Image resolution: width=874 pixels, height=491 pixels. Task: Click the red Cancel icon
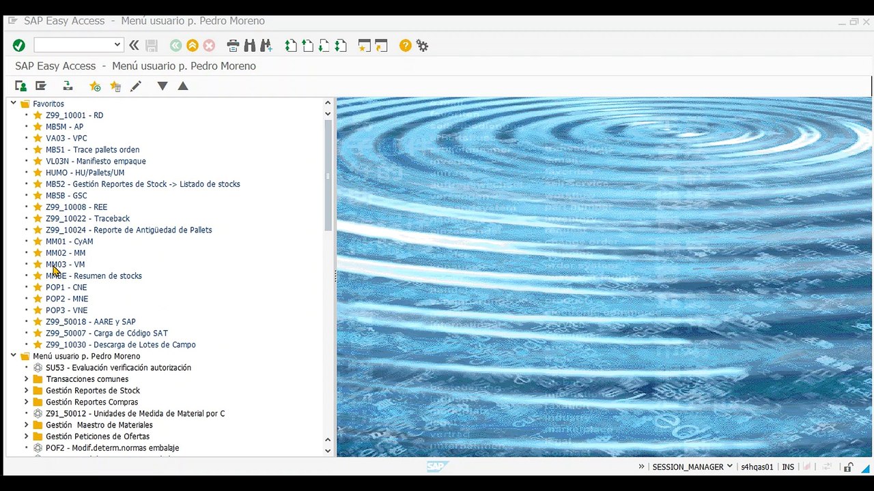click(x=209, y=46)
